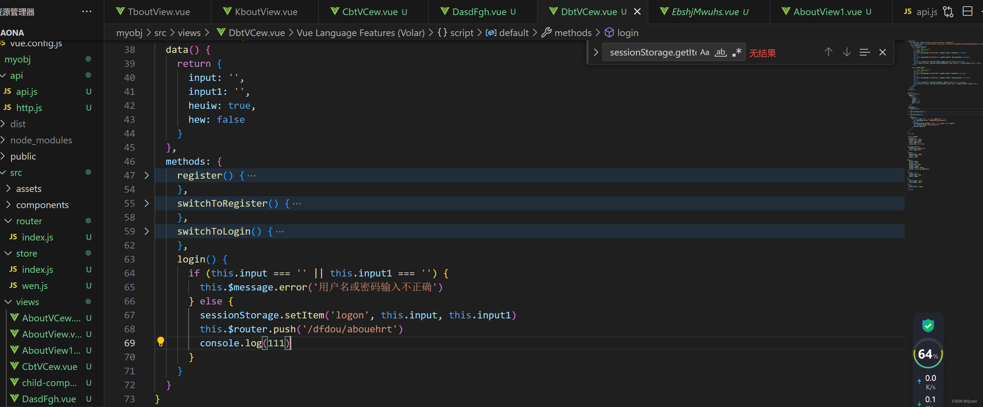Click find in selection icon
The width and height of the screenshot is (983, 407).
[x=864, y=52]
